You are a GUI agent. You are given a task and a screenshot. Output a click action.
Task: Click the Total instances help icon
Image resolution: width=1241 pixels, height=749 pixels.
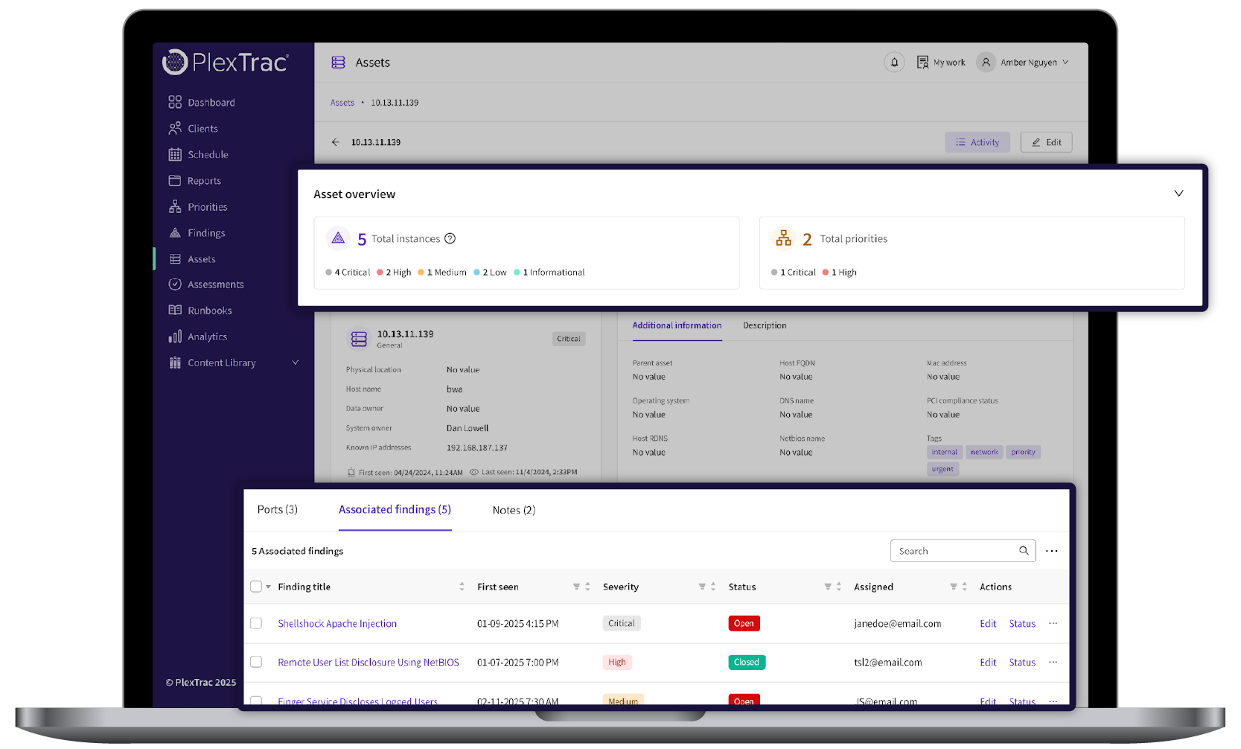[450, 239]
